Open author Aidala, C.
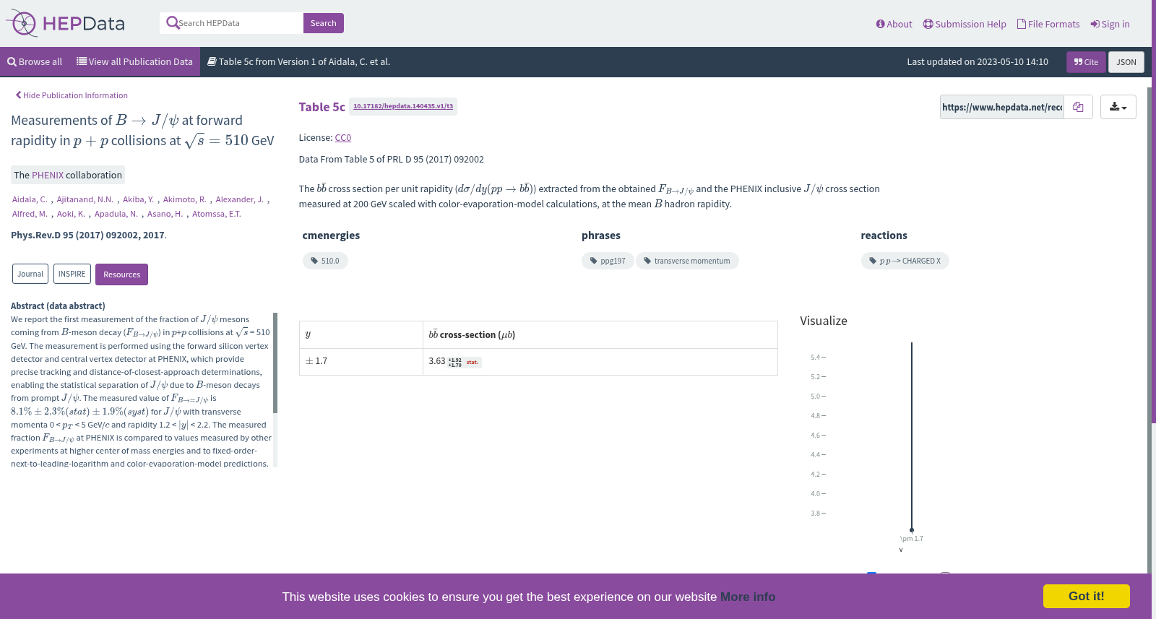 point(30,199)
